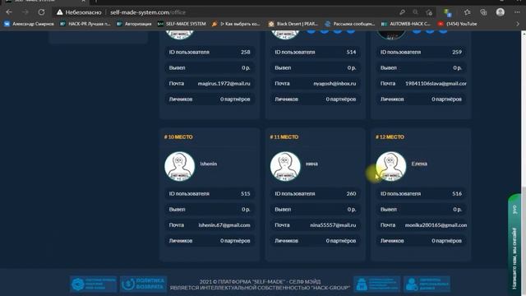526x296 pixels.
Task: Select user ID value 258
Action: 245,52
